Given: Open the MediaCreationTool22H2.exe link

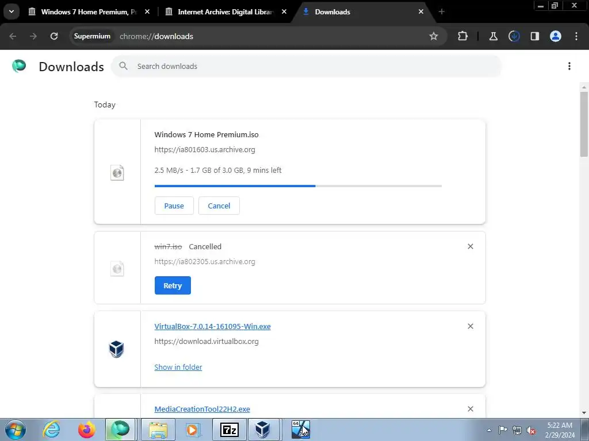Looking at the screenshot, I should [x=202, y=409].
